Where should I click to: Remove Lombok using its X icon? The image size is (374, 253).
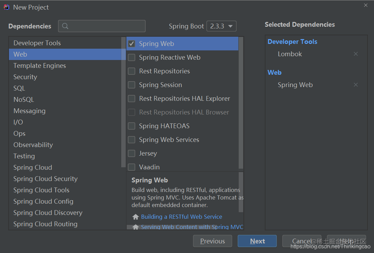point(356,54)
